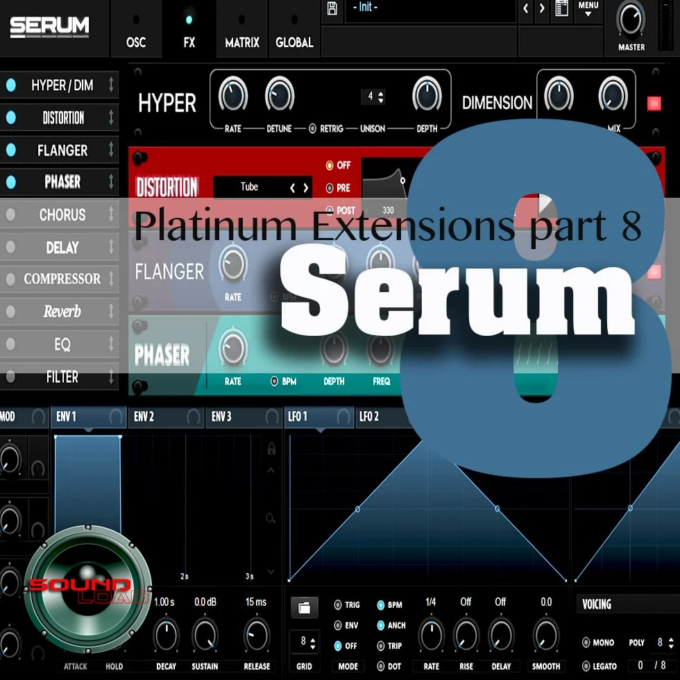Image resolution: width=680 pixels, height=680 pixels.
Task: Select the LFO 2 tab
Action: [382, 417]
